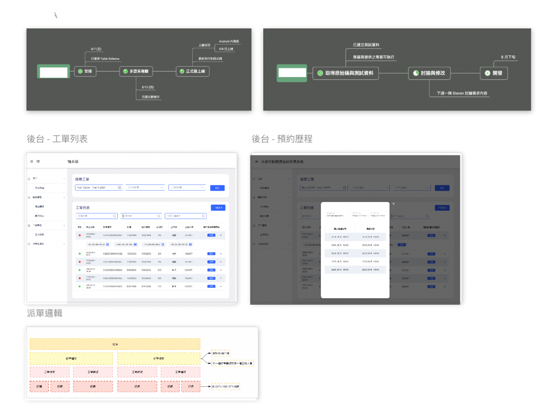Click the 8/7 (五) date label
Screen dimensions: 556x415
coord(96,49)
